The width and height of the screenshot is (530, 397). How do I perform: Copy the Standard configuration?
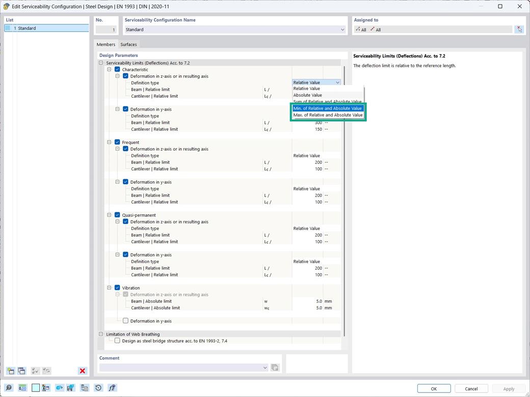tap(21, 371)
